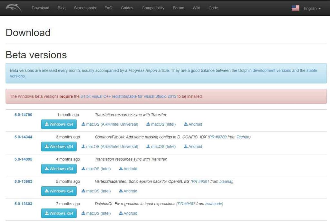Download macOS (Intel) build for 5.0-13963
Viewport: 330px width, 224px height.
96,191
